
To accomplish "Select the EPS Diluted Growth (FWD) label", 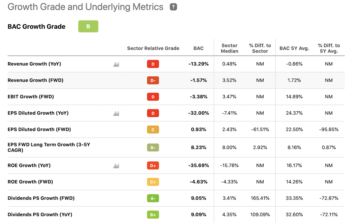I will click(39, 129).
